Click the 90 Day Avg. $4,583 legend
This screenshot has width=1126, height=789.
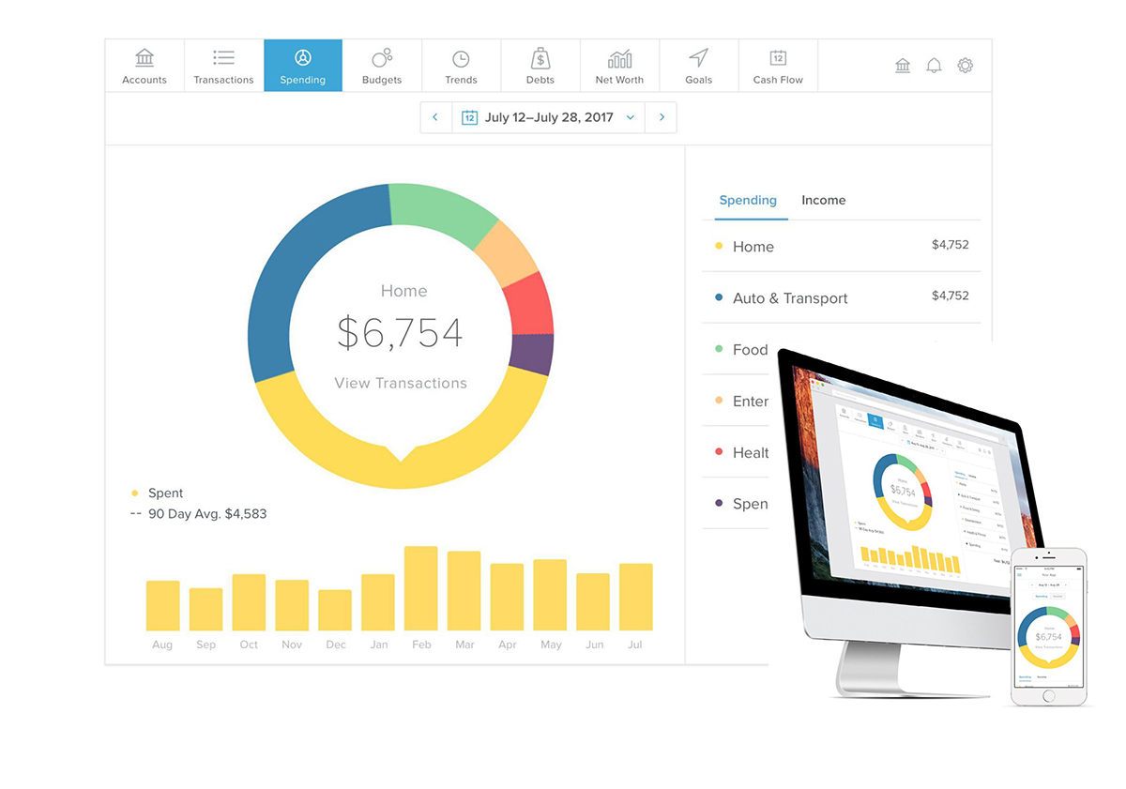(x=198, y=513)
